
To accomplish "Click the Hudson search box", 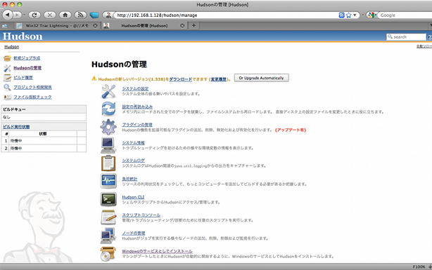I will (x=406, y=36).
